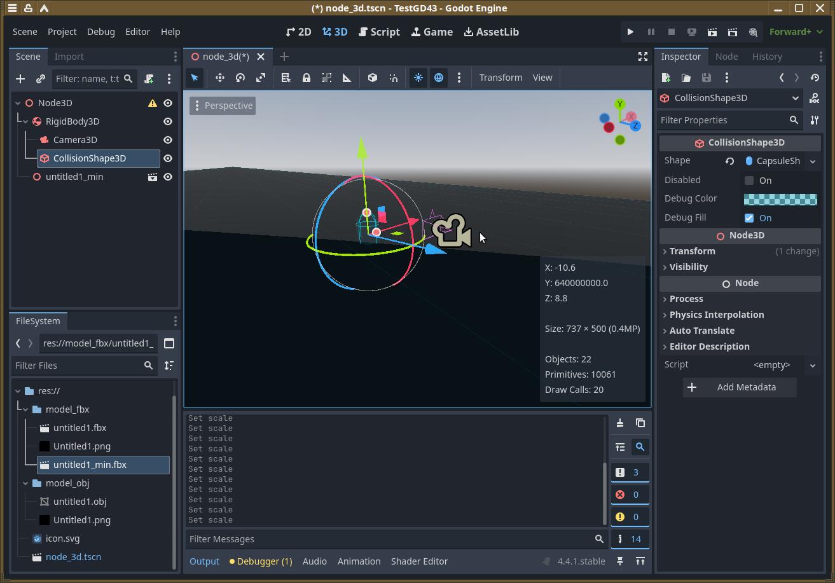The height and width of the screenshot is (583, 835).
Task: Enable the Disabled checkbox in Inspector
Action: click(749, 181)
